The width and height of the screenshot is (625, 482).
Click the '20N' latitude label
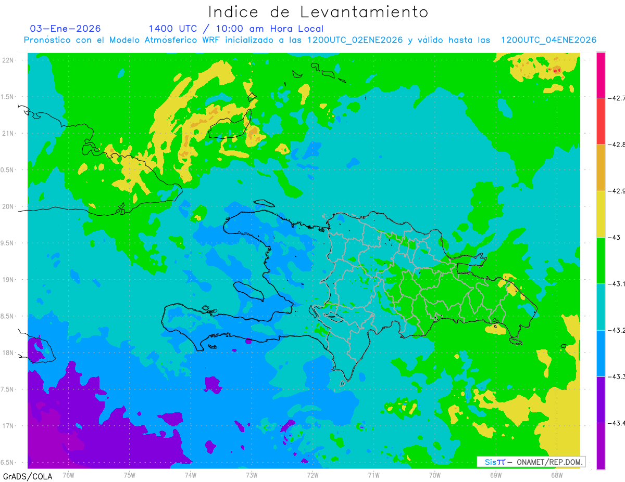[x=8, y=206]
